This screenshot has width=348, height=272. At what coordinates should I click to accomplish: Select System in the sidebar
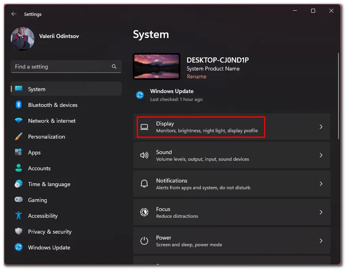click(66, 89)
